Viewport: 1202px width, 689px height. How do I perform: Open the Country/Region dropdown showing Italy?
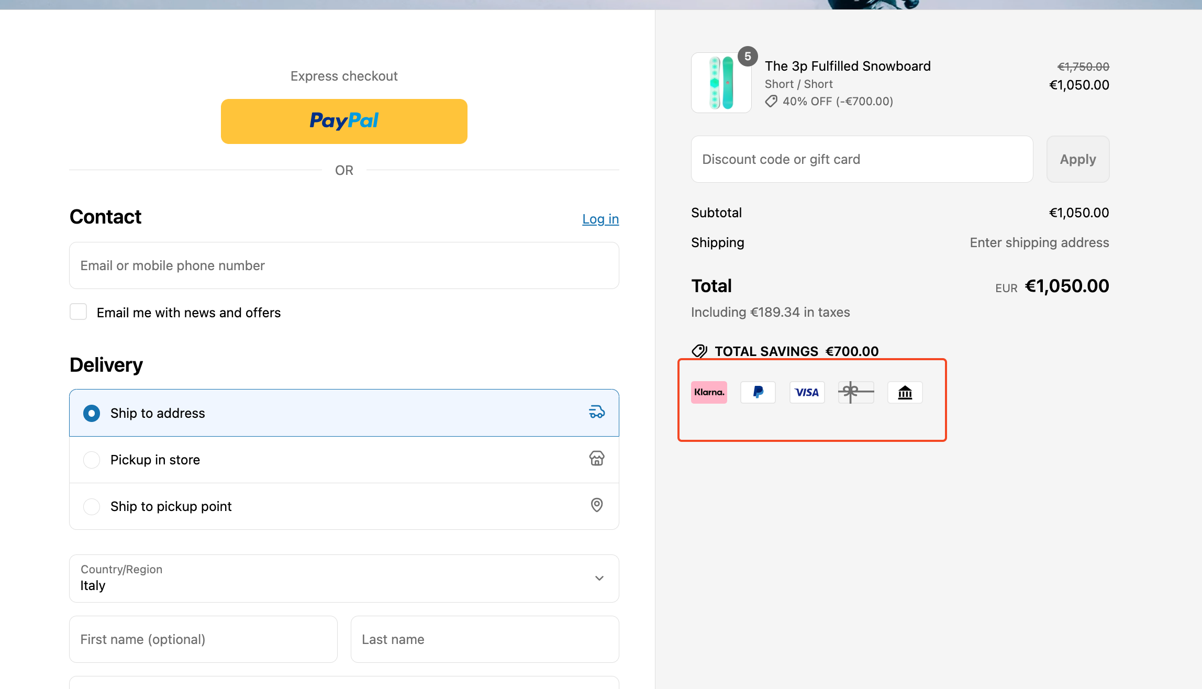click(x=344, y=579)
